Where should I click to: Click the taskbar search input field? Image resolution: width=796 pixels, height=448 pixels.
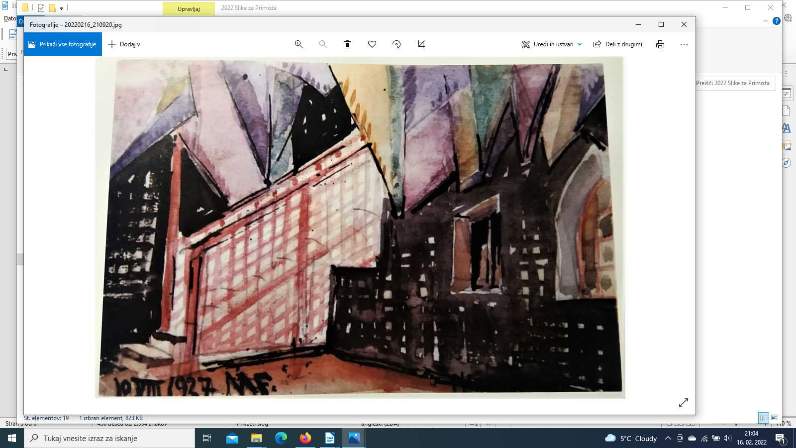[x=109, y=438]
